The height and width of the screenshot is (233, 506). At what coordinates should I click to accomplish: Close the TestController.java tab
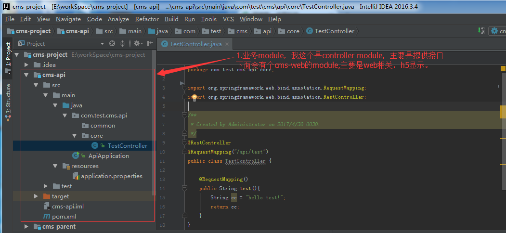pos(227,44)
